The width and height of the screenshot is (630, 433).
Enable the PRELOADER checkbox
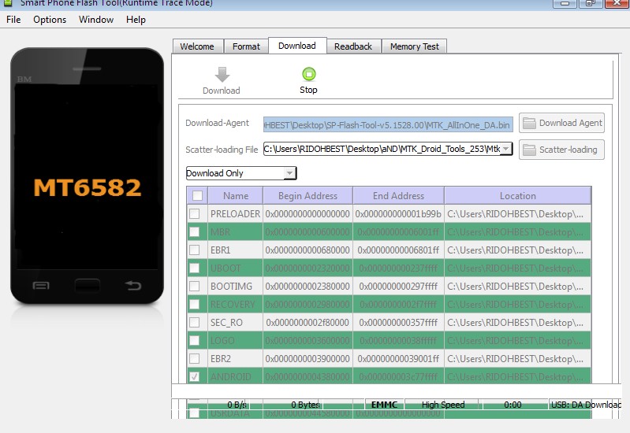[195, 213]
